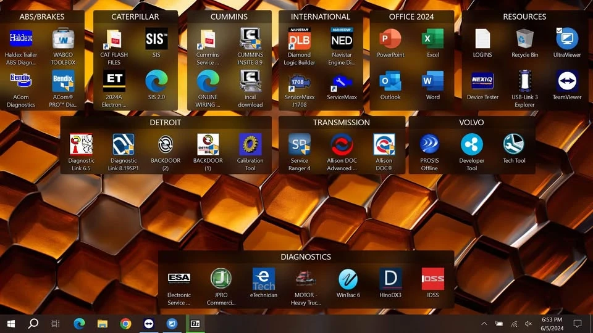Open the Windows Start menu
Screen dimensions: 593x333
(11, 324)
